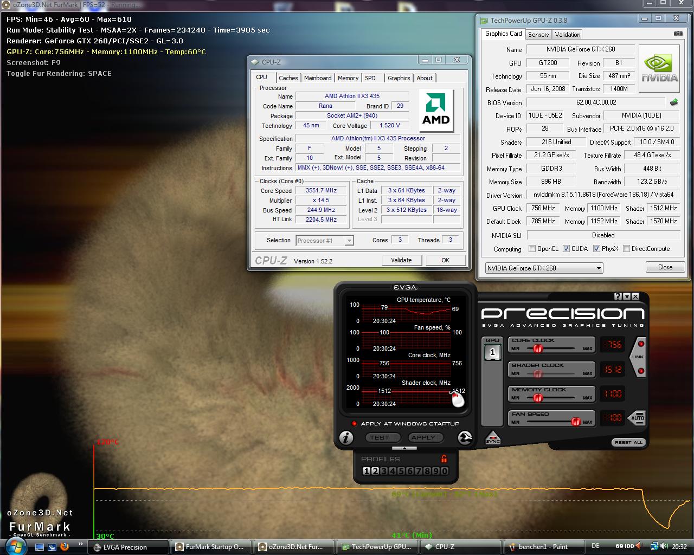Switch to the About tab in CPU-Z
Image resolution: width=694 pixels, height=555 pixels.
(x=425, y=78)
